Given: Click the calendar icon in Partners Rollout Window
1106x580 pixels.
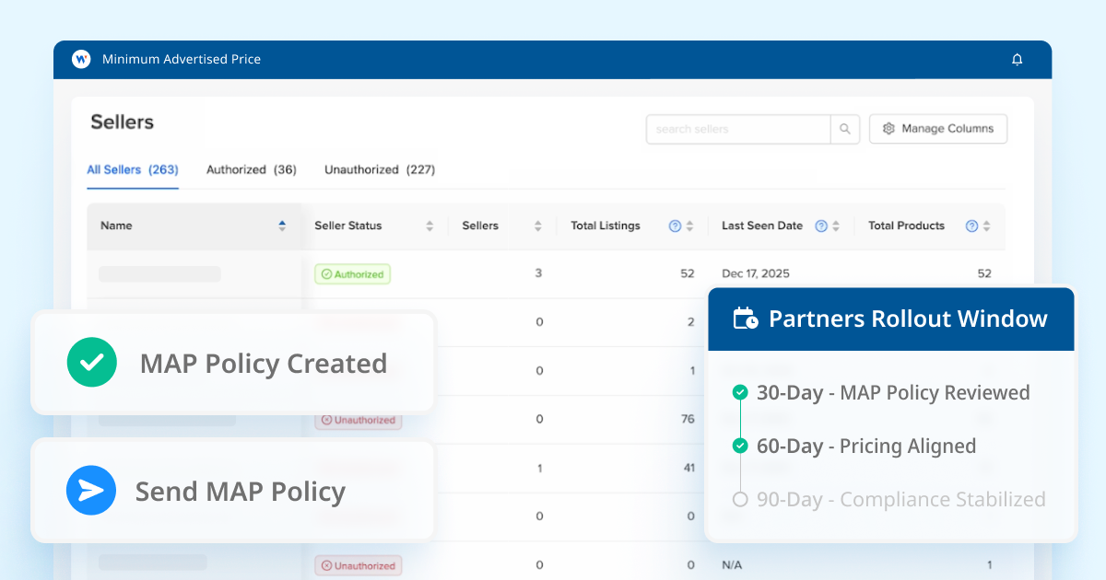Looking at the screenshot, I should click(x=745, y=319).
